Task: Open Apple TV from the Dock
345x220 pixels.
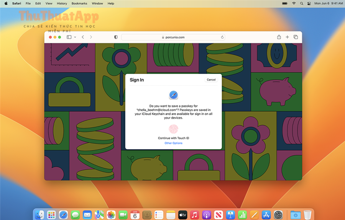Action: click(182, 215)
